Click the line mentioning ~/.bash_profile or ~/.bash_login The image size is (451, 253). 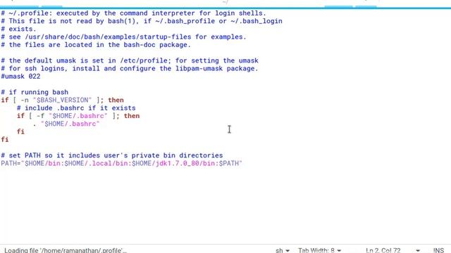(x=141, y=21)
